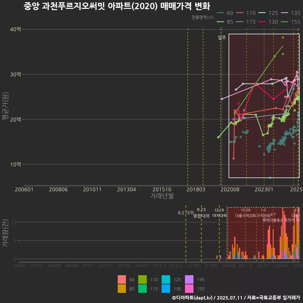Click the 12·16 18차대책 policy marker

click(x=219, y=213)
